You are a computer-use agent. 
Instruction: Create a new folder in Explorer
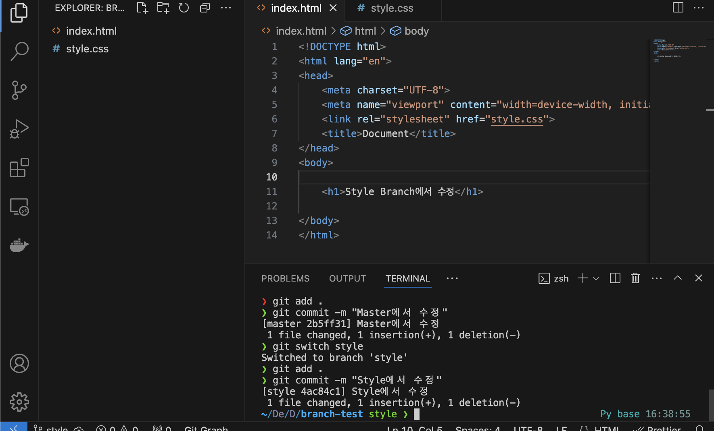[163, 8]
